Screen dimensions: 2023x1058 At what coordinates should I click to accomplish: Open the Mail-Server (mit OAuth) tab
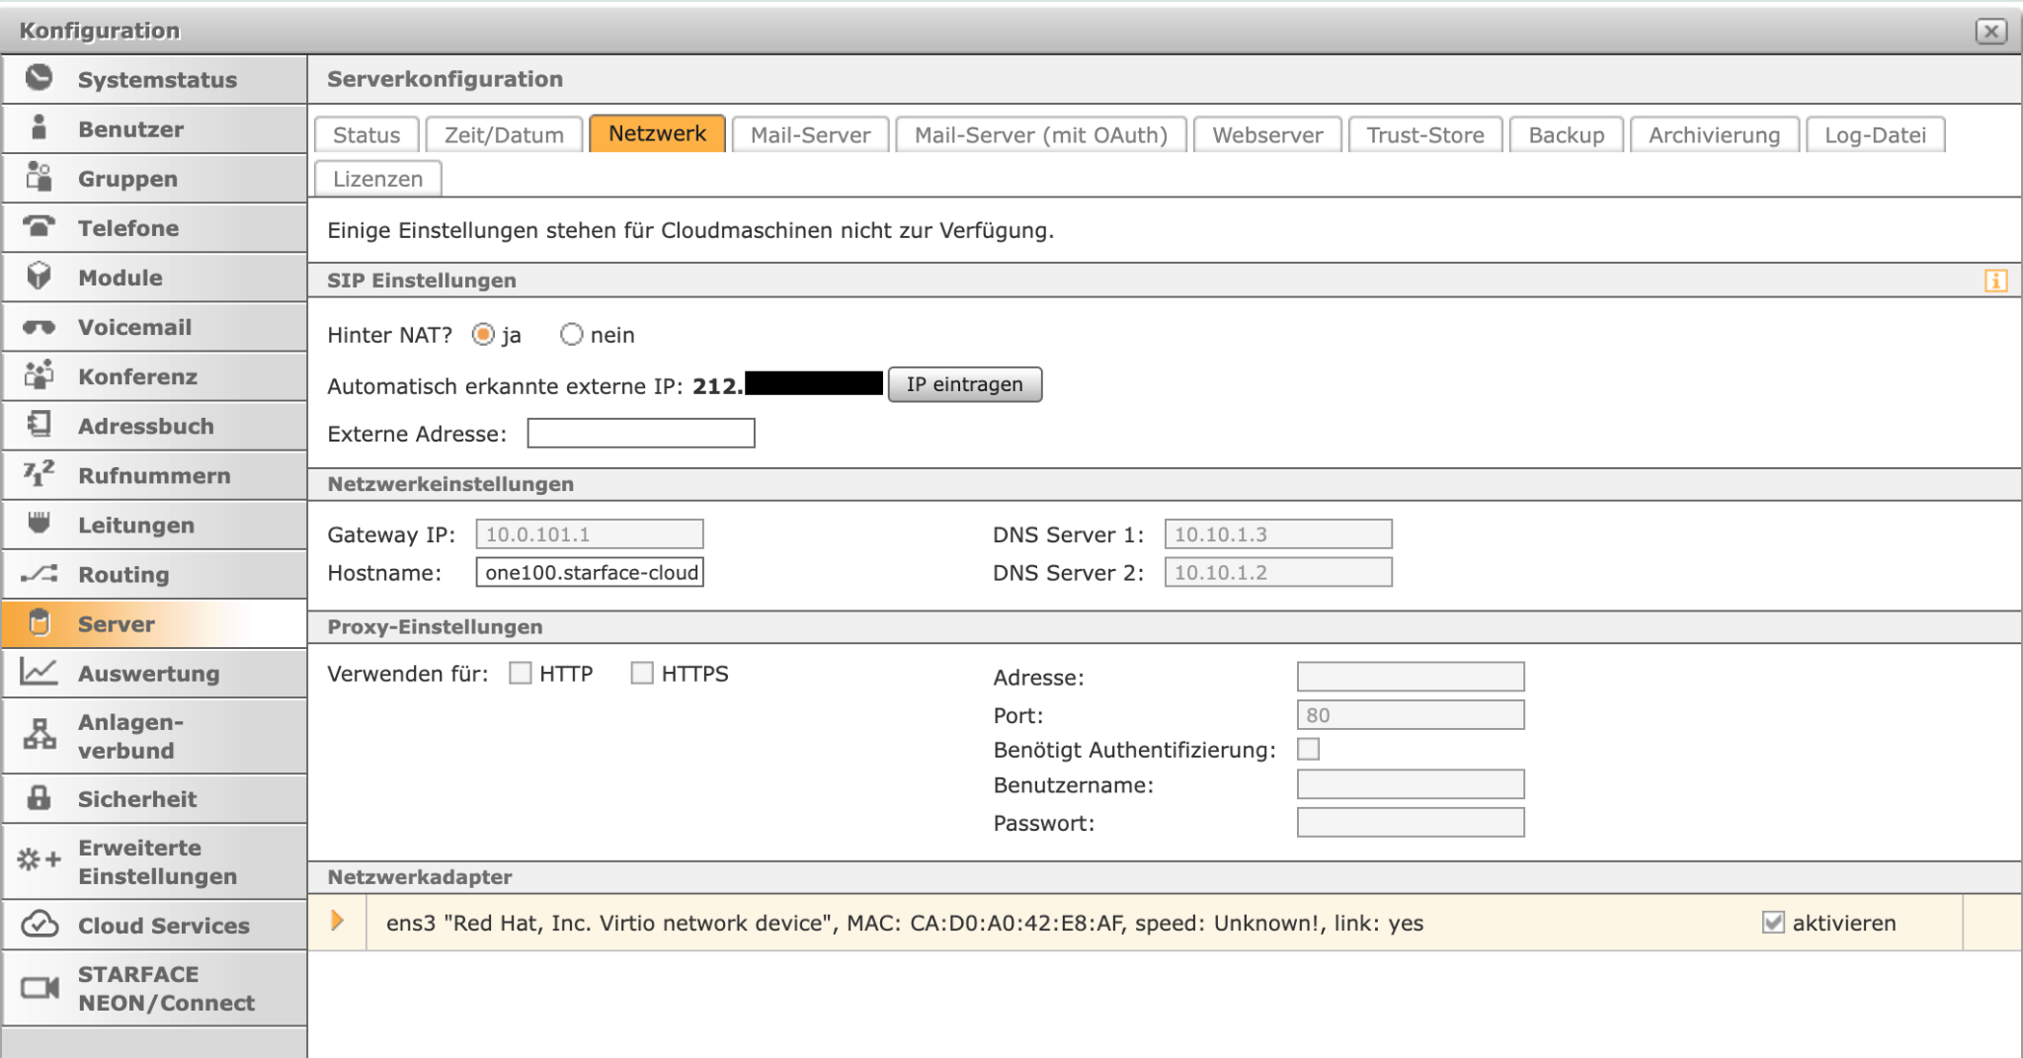coord(1040,134)
